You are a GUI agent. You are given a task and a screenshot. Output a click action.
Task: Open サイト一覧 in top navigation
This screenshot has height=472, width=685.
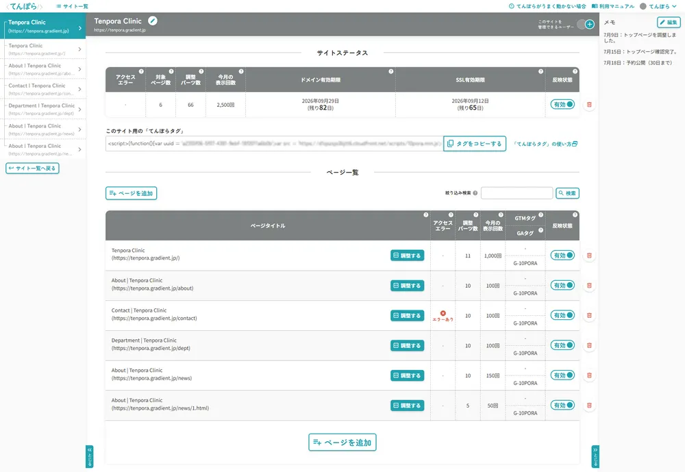click(72, 6)
